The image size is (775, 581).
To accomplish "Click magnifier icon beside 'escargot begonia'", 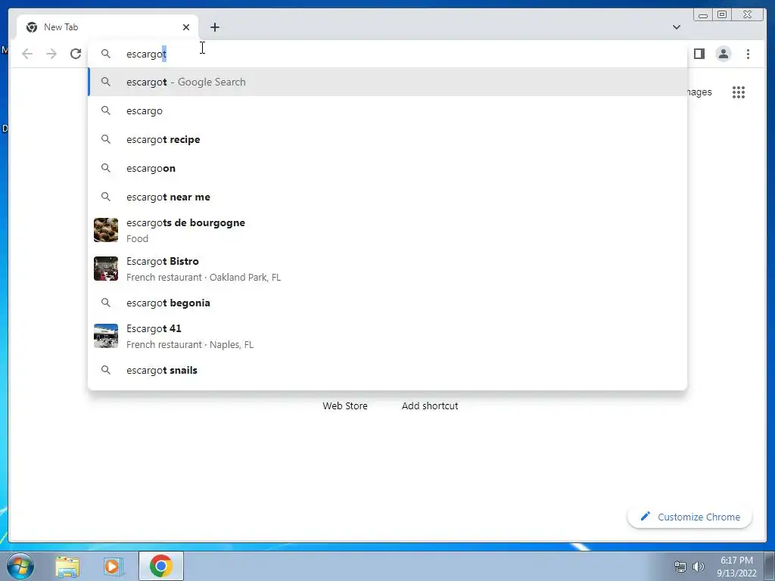I will pyautogui.click(x=106, y=303).
